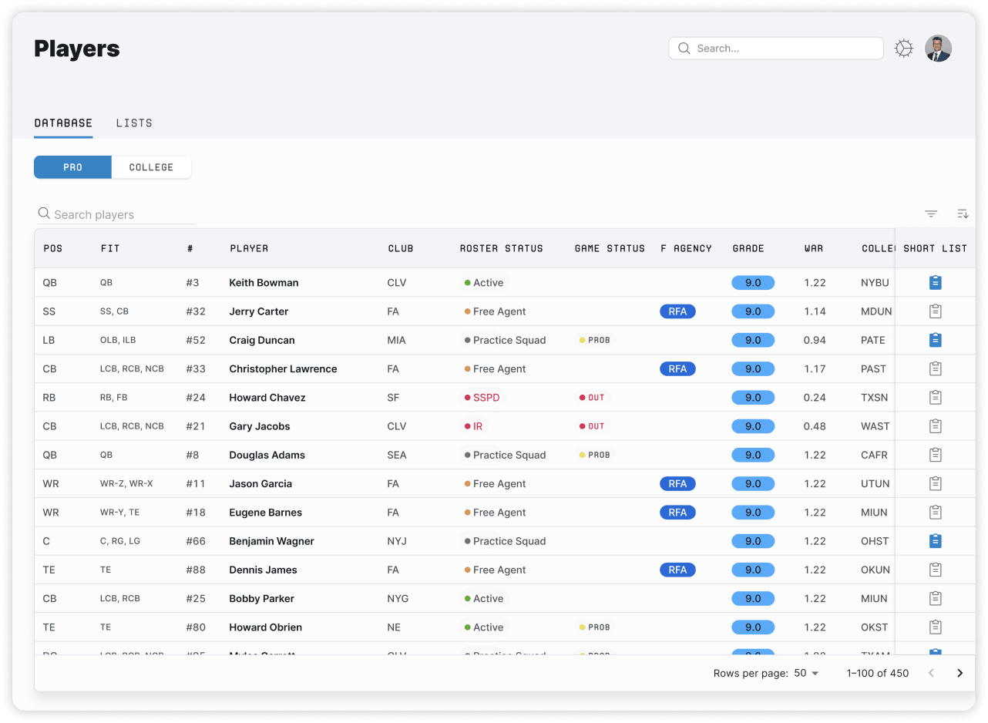988x723 pixels.
Task: Click the NYJ club cell
Action: (397, 541)
